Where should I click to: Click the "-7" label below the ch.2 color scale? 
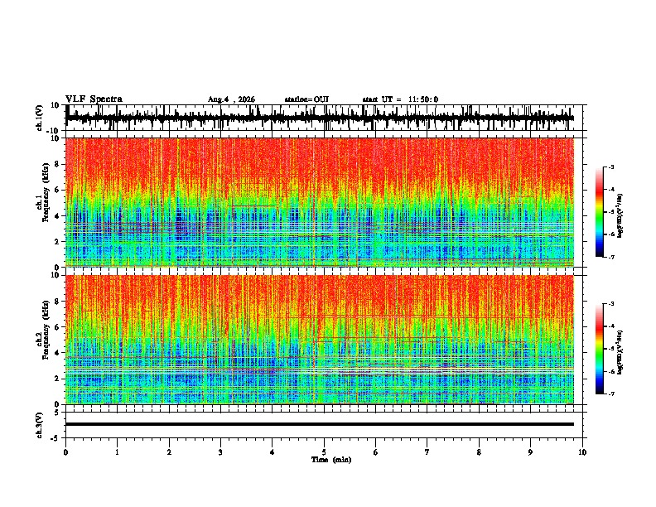pos(611,394)
